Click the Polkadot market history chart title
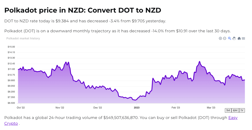This screenshot has height=130, width=252. click(23, 38)
